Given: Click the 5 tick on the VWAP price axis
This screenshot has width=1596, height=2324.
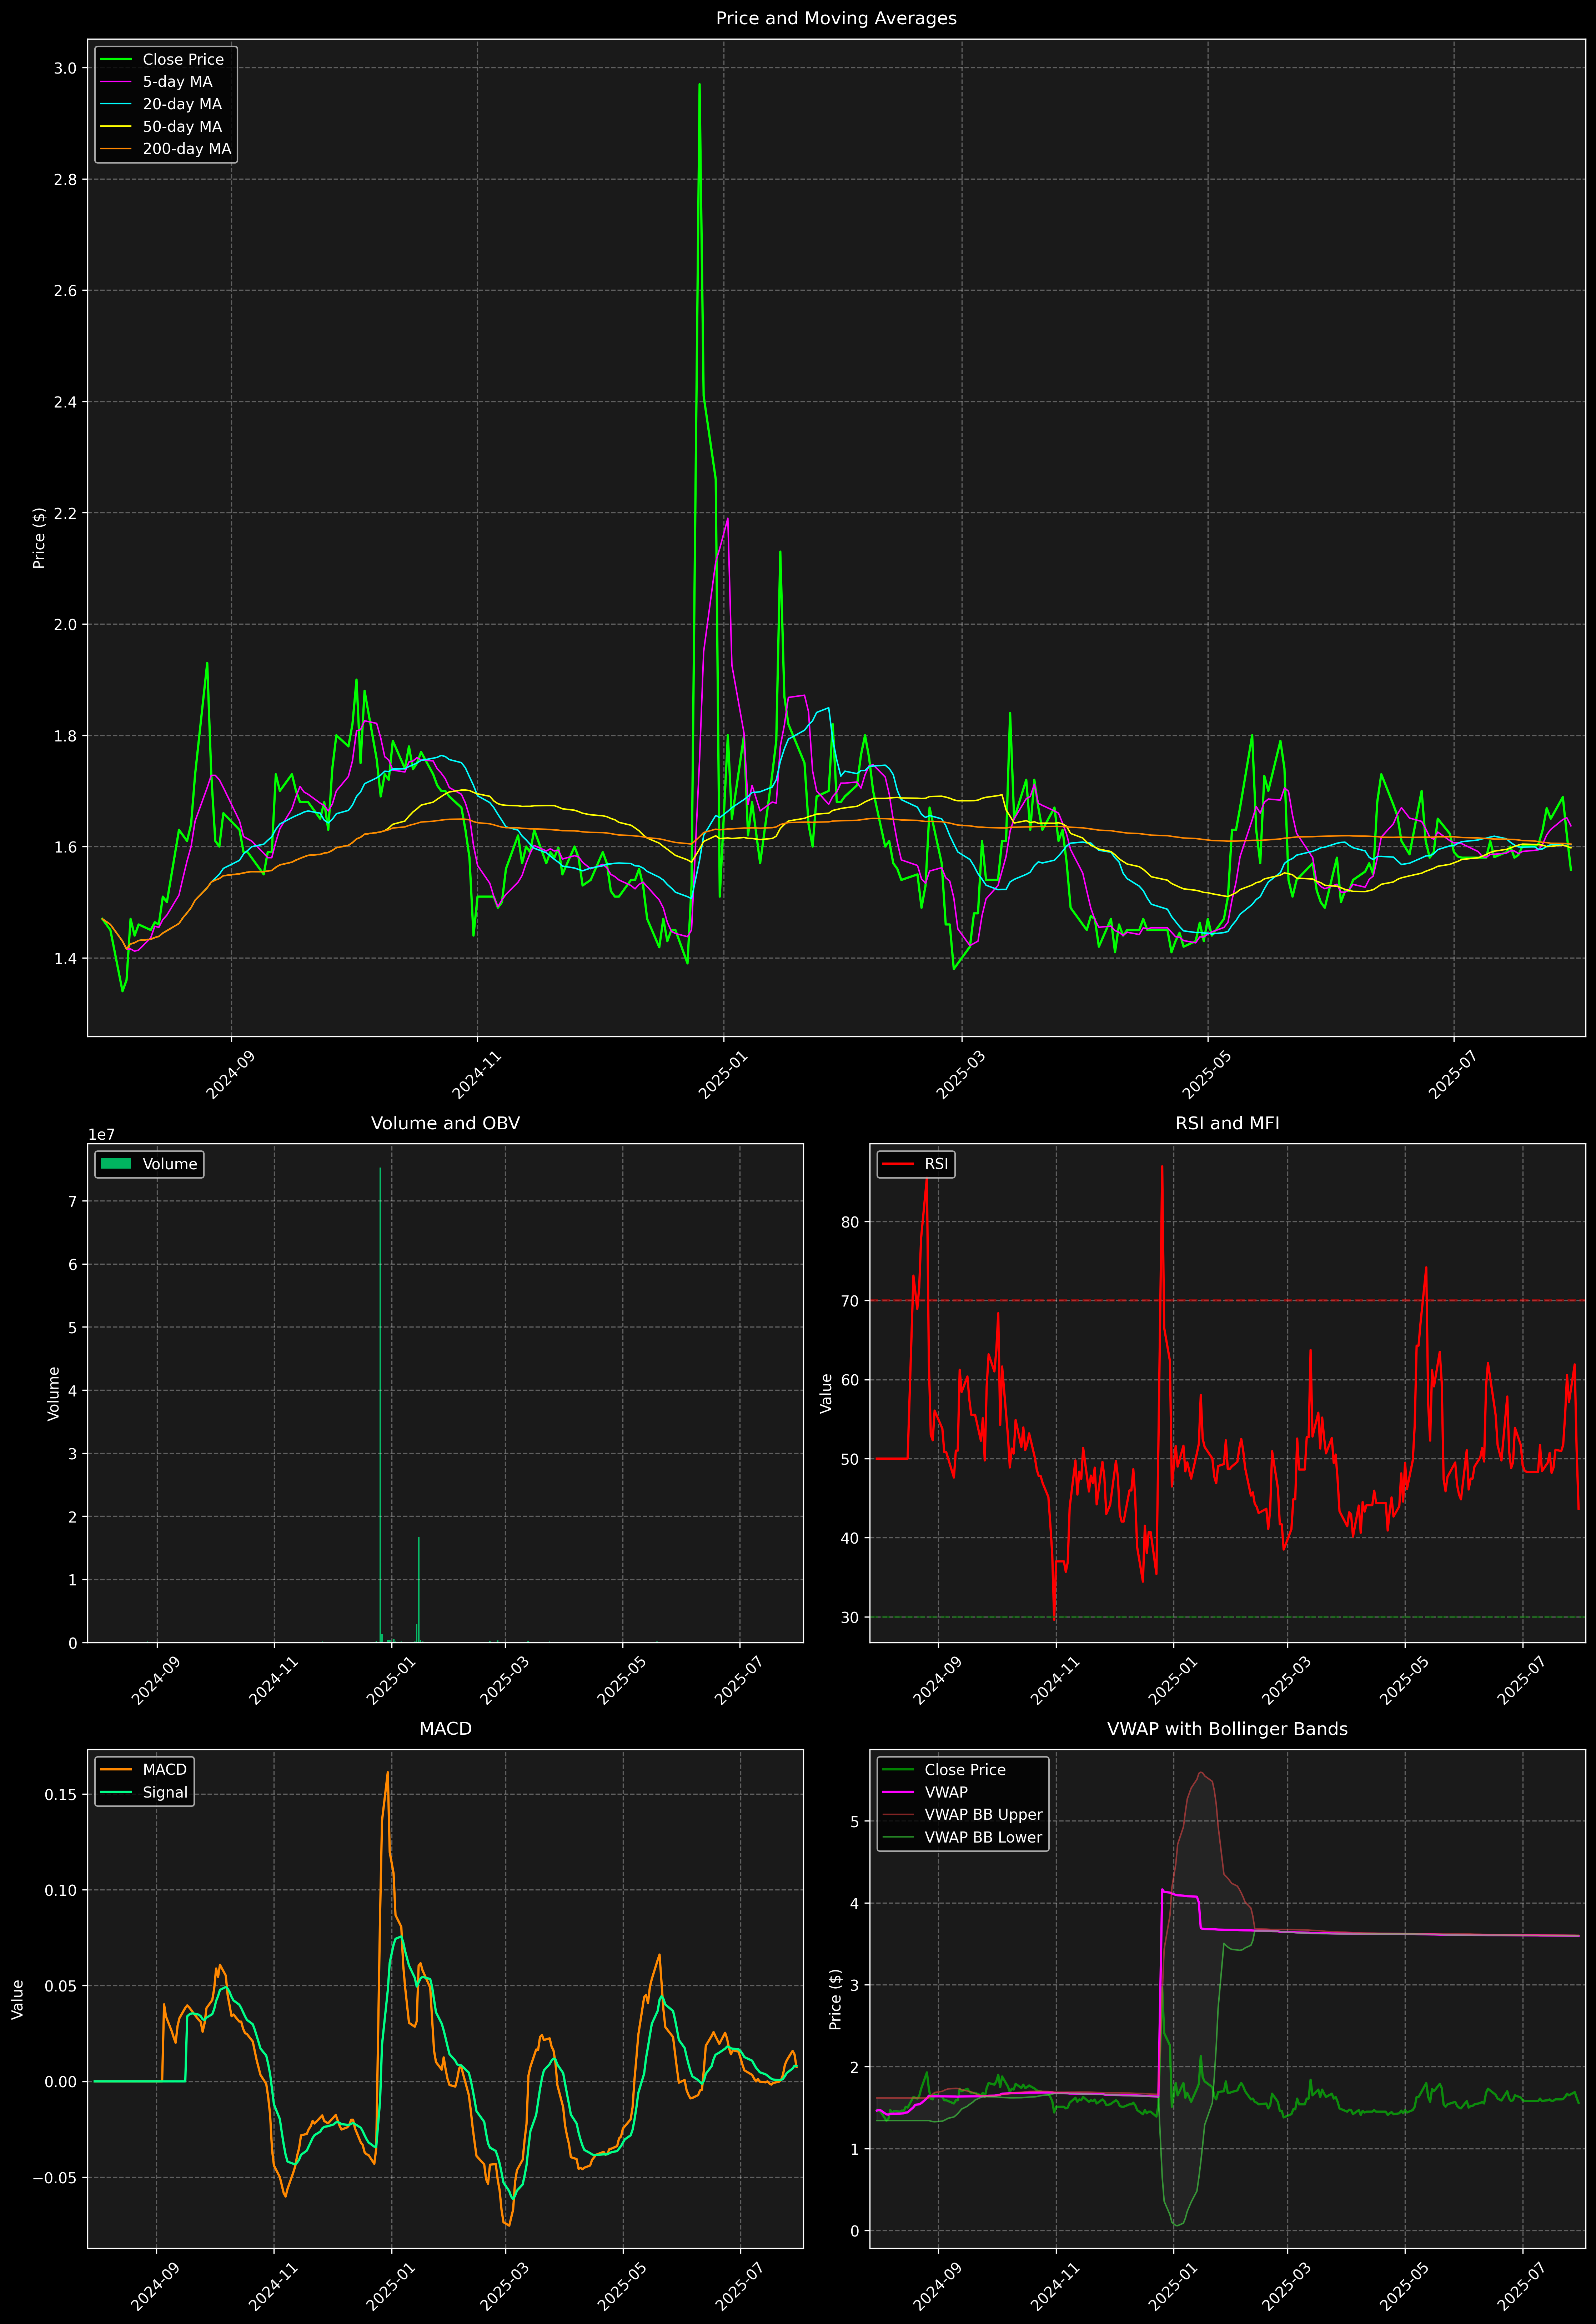Looking at the screenshot, I should pyautogui.click(x=855, y=1822).
